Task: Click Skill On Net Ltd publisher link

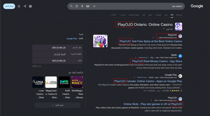Action: coord(59,61)
